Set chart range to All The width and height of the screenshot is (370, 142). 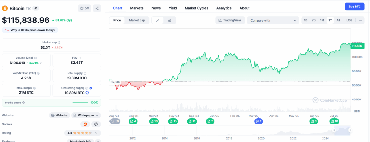pos(338,20)
